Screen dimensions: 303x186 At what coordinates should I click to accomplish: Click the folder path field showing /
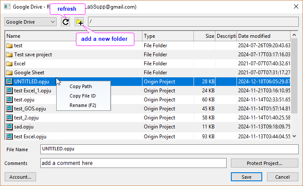pos(193,21)
